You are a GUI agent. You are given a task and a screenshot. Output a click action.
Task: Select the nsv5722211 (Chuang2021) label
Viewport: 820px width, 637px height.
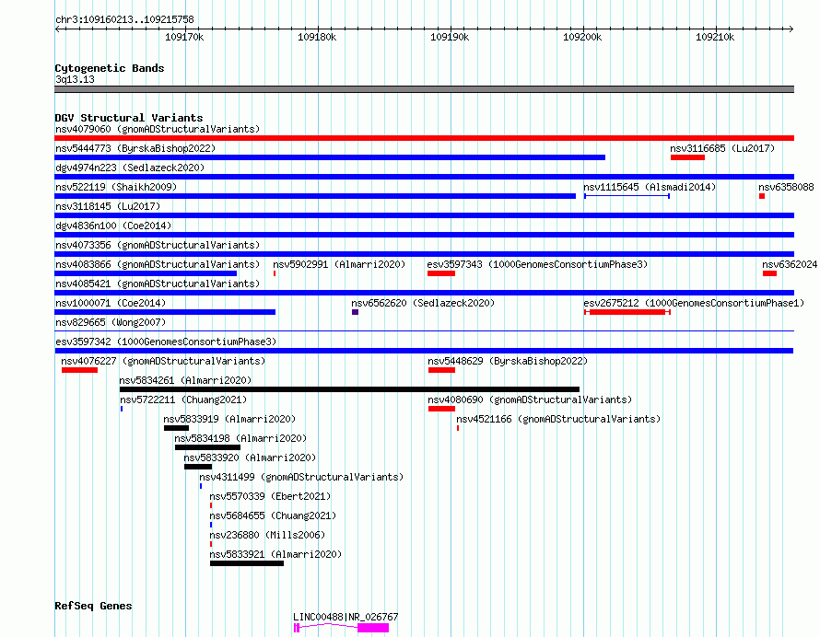(183, 400)
